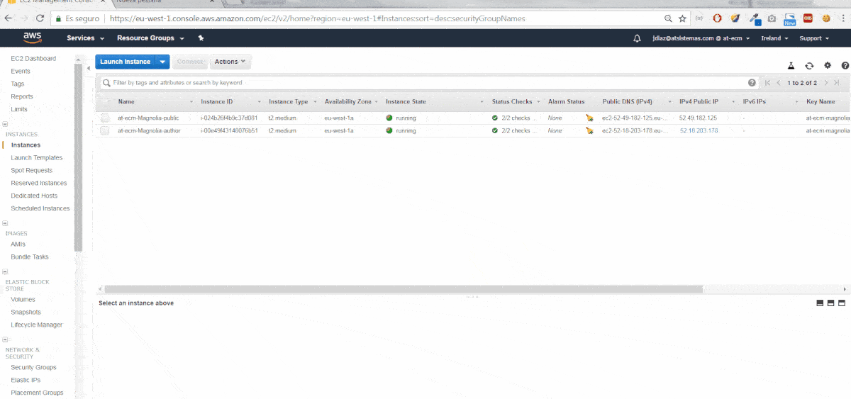
Task: Open the Support dropdown menu
Action: (x=814, y=38)
